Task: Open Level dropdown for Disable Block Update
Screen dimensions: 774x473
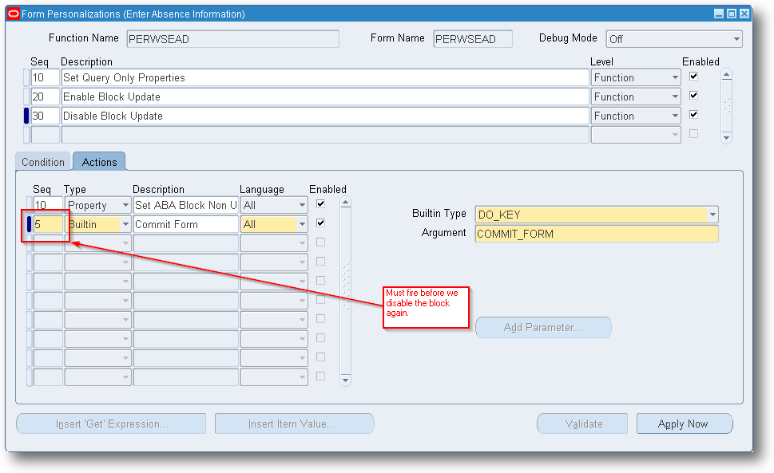Action: 675,116
